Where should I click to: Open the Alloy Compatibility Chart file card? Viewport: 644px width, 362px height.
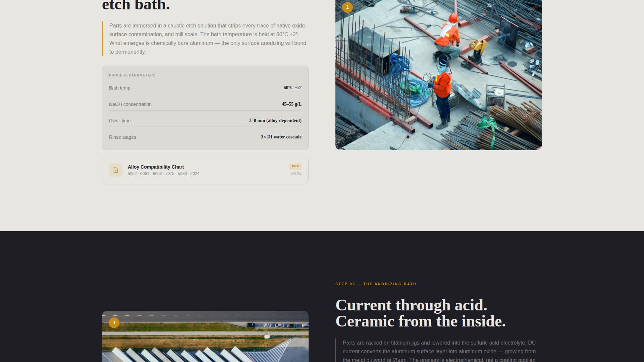(x=205, y=170)
